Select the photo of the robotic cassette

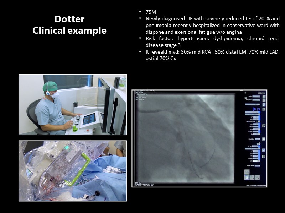pyautogui.click(x=72, y=171)
